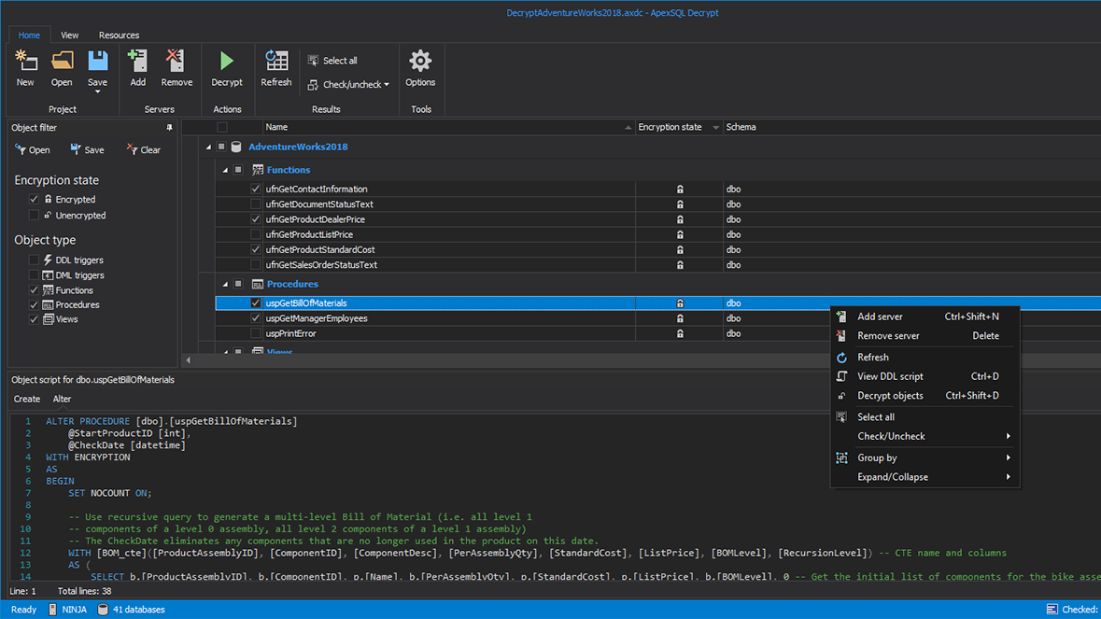Click the Remove server icon in the ribbon
This screenshot has height=619, width=1101.
[x=176, y=61]
